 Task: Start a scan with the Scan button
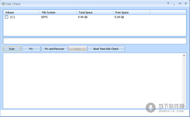coord(12,49)
